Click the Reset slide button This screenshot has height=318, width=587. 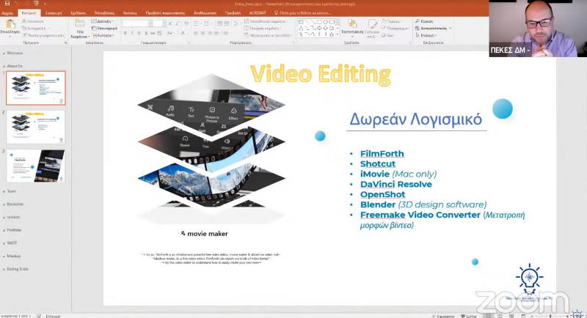[x=103, y=29]
